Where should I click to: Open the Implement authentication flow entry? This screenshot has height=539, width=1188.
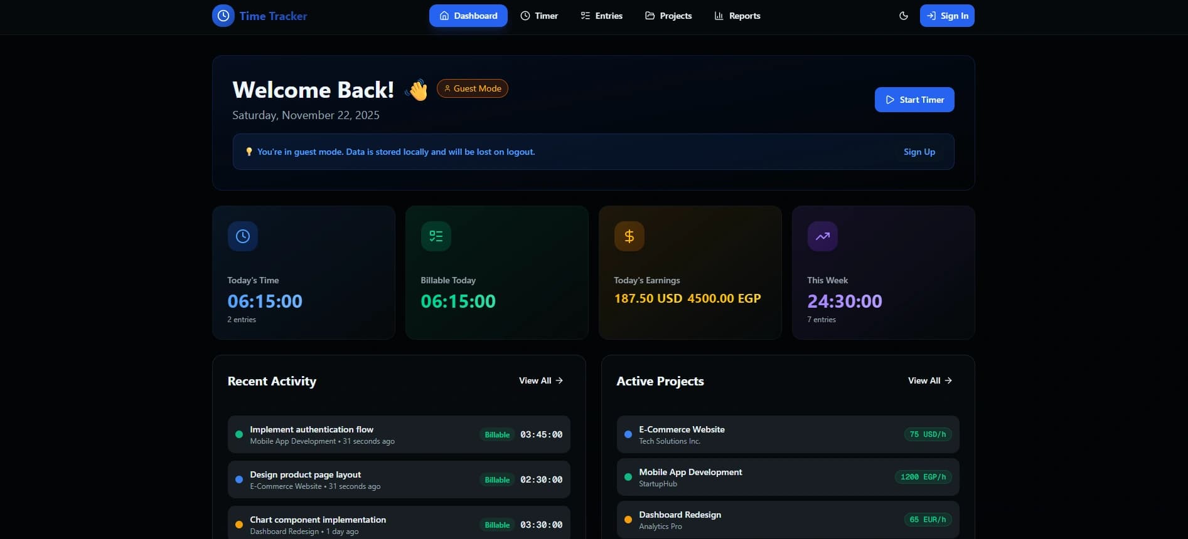pos(399,434)
